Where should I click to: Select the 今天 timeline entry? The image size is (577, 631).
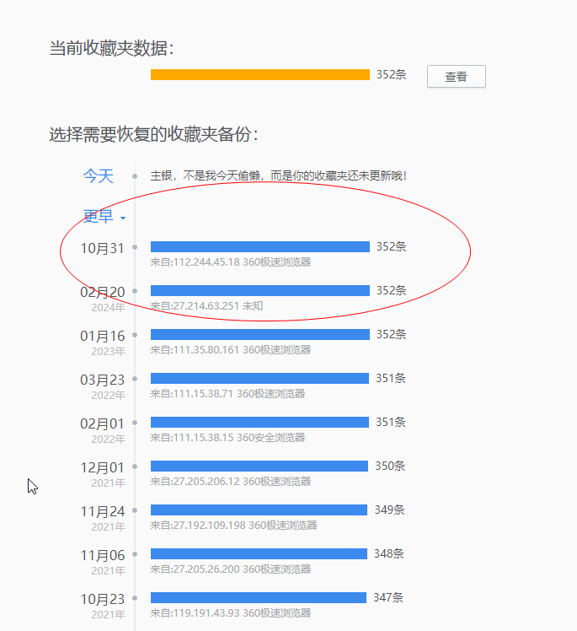click(98, 176)
